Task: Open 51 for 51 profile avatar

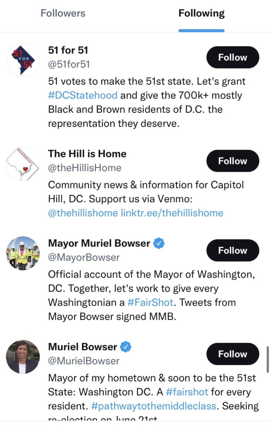Action: (x=23, y=60)
